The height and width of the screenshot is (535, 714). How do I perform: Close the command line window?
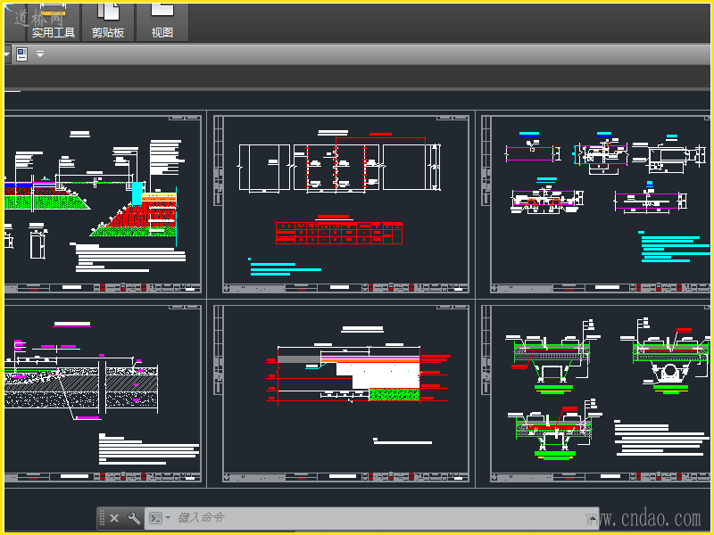click(x=114, y=518)
